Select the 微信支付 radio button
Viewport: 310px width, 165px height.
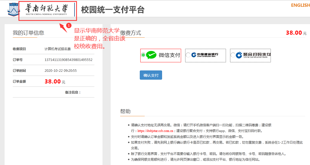(x=143, y=55)
